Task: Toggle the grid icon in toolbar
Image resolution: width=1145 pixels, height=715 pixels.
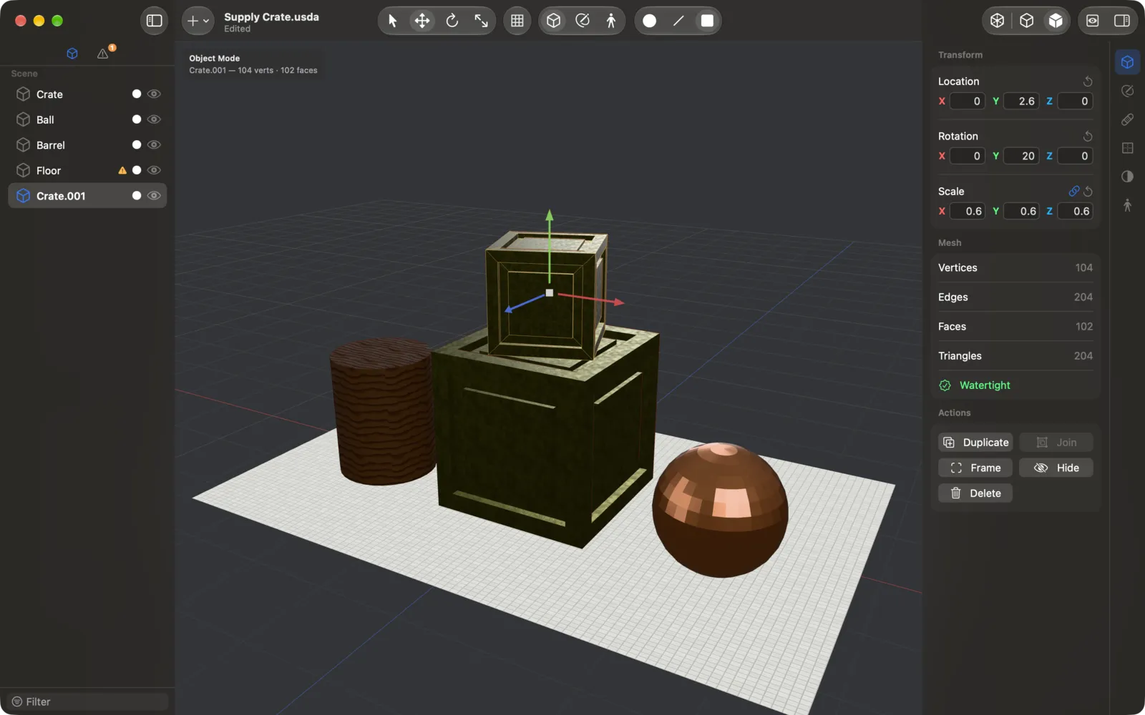Action: pyautogui.click(x=517, y=21)
